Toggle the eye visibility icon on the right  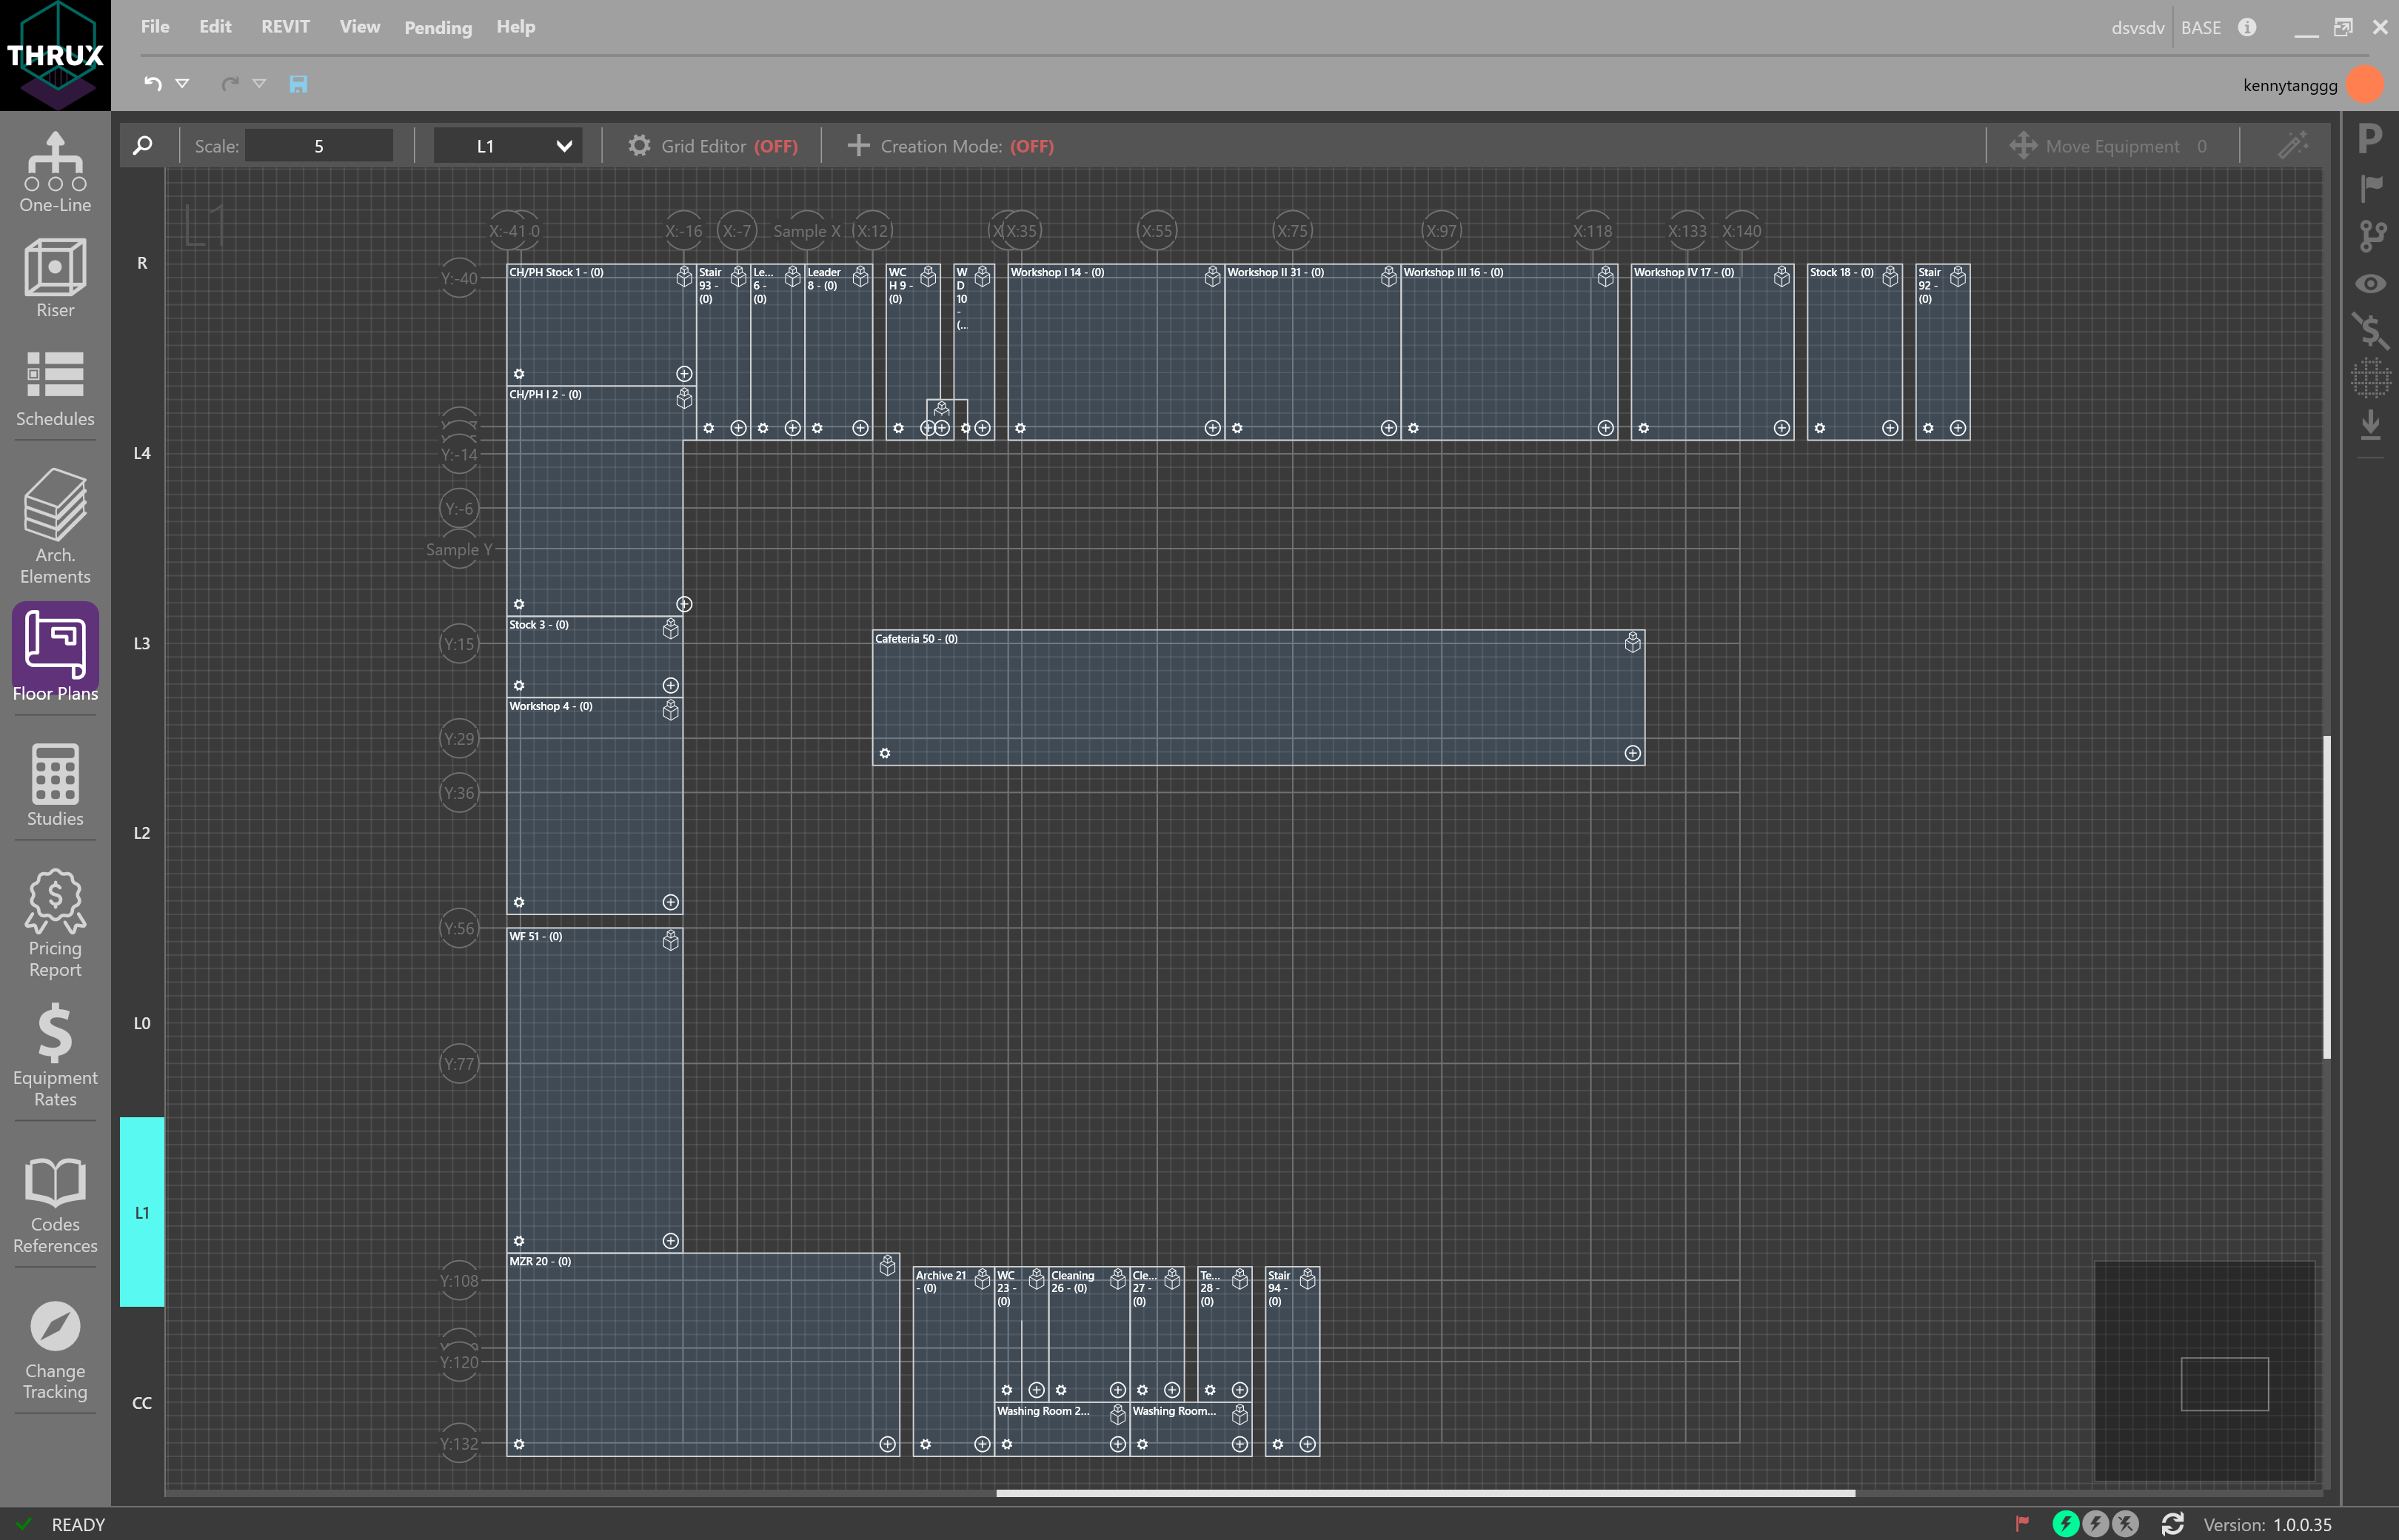(2369, 284)
